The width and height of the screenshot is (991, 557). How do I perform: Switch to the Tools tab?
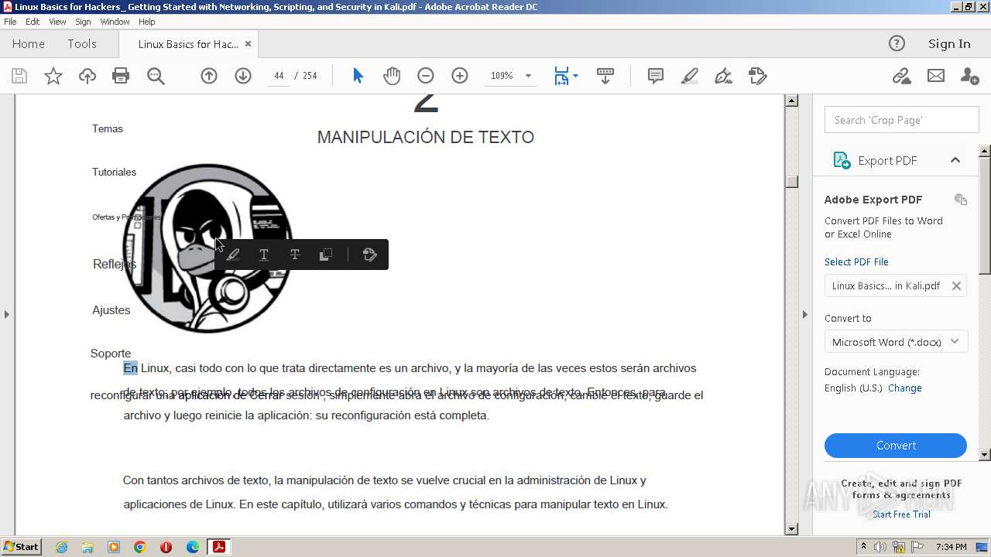[82, 43]
